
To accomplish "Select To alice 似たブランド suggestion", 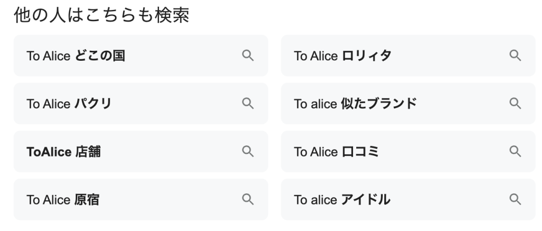I will pyautogui.click(x=355, y=104).
